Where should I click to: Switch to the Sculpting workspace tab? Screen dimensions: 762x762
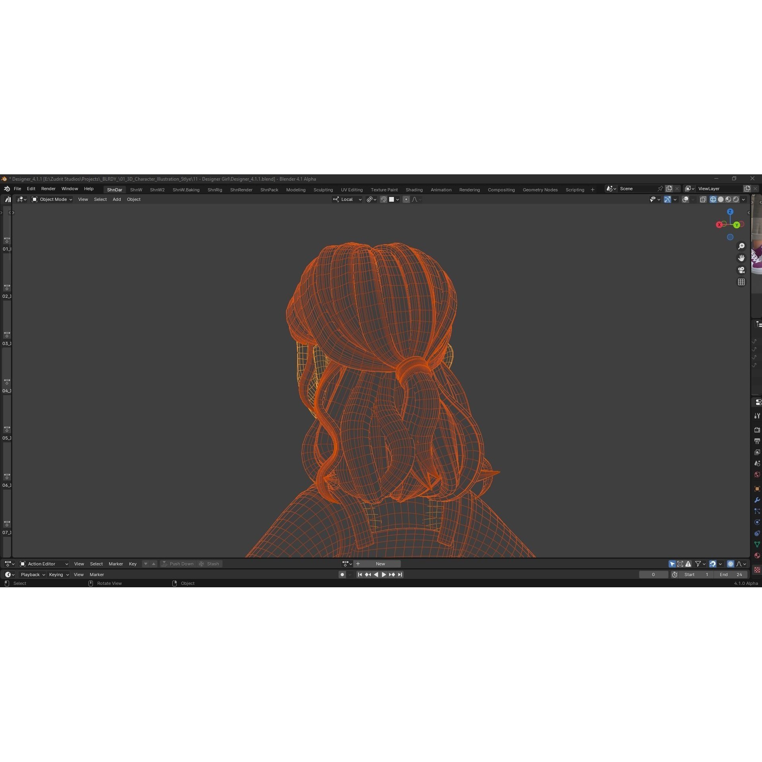point(323,190)
